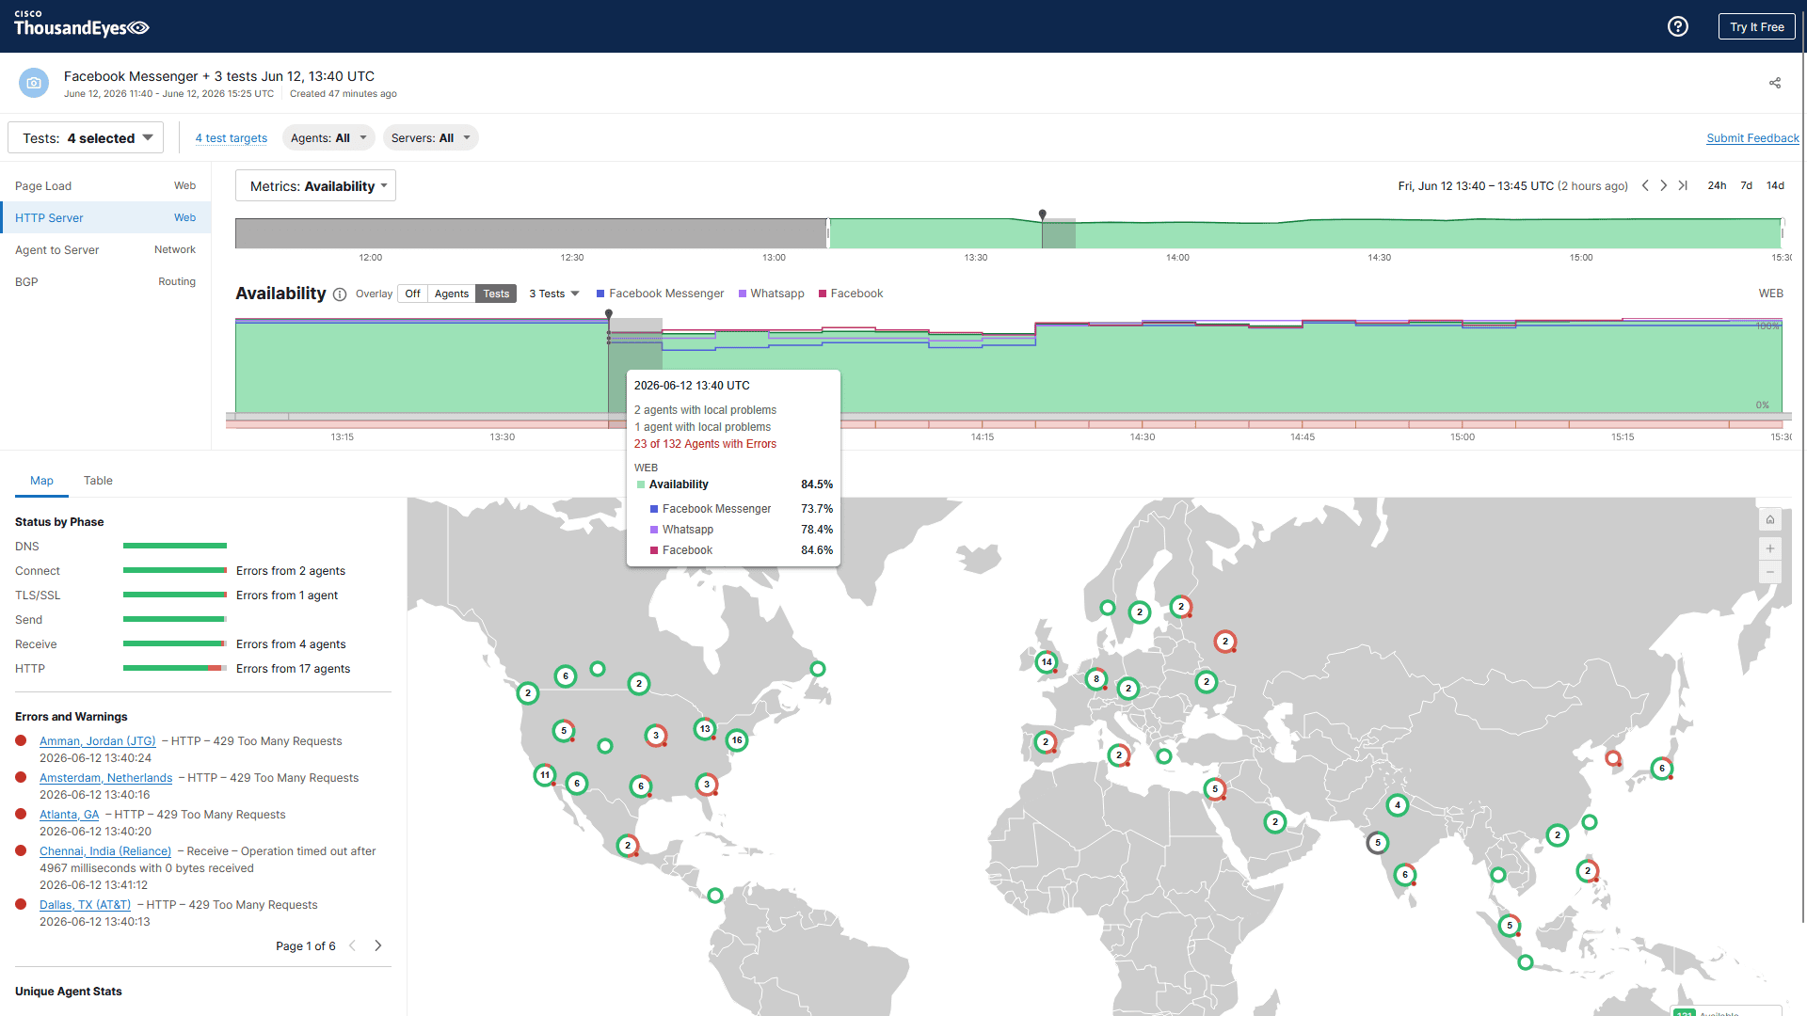Click the selected-range handle on the overview timeline
The height and width of the screenshot is (1016, 1807).
[828, 233]
